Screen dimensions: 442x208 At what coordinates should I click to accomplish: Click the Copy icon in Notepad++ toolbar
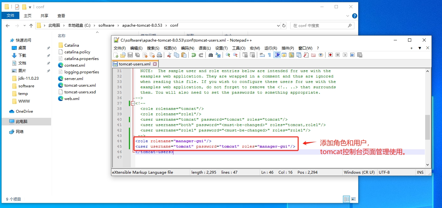pyautogui.click(x=176, y=55)
